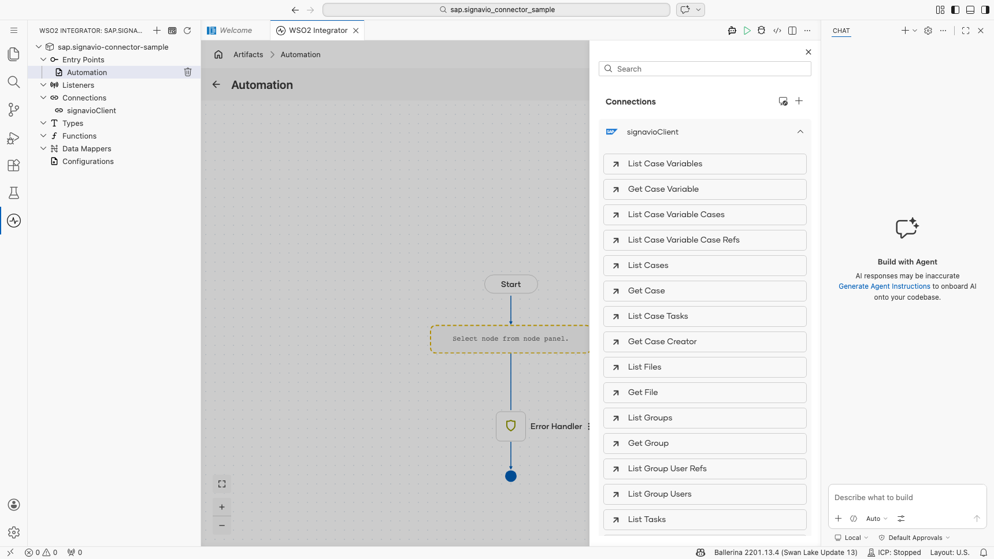Refresh the WSO2 Integrator project tree
This screenshot has width=994, height=559.
187,31
